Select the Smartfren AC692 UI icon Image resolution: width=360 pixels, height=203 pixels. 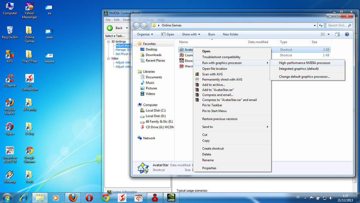(x=10, y=155)
